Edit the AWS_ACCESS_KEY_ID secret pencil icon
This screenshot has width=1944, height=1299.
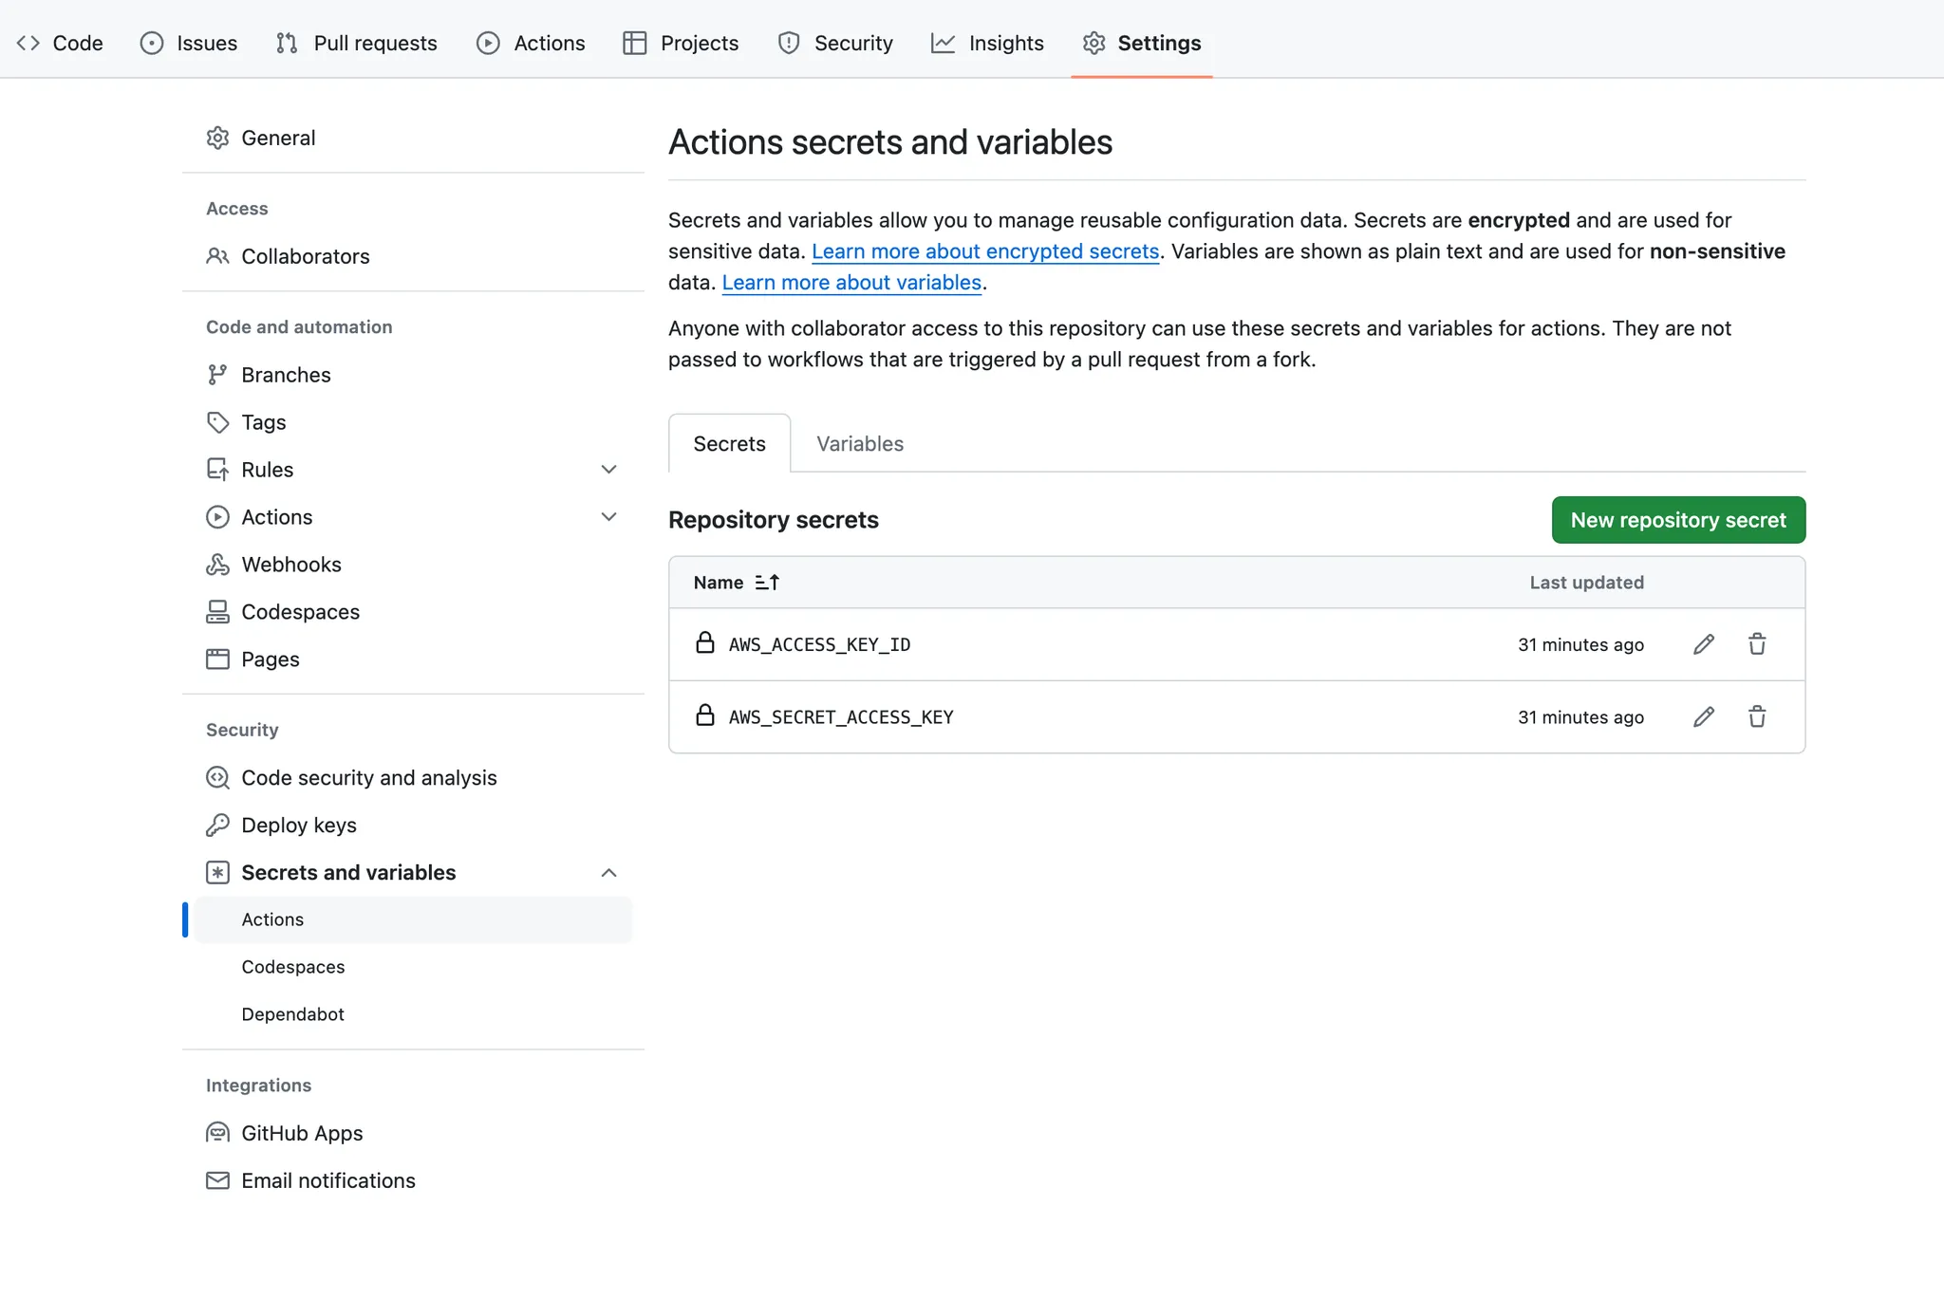(x=1704, y=644)
